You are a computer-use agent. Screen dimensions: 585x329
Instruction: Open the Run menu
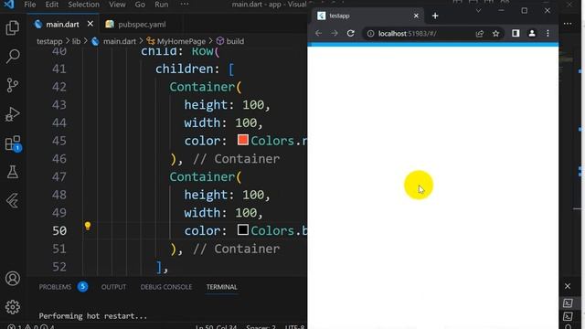161,5
